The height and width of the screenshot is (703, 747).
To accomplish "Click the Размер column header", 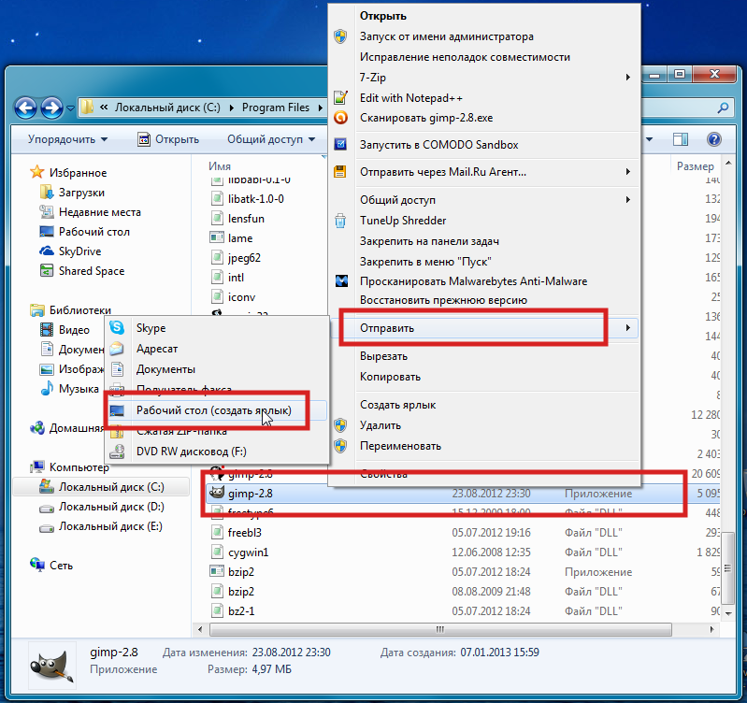I will (x=695, y=166).
